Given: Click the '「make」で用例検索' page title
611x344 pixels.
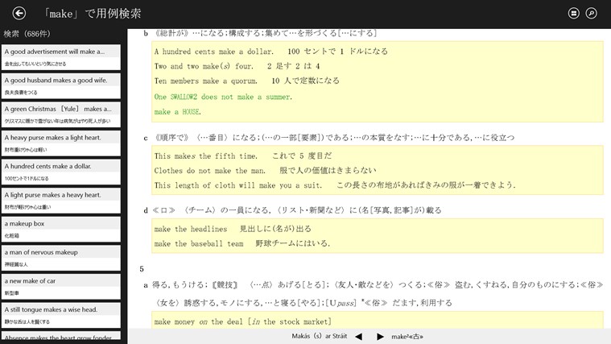Looking at the screenshot, I should 93,14.
